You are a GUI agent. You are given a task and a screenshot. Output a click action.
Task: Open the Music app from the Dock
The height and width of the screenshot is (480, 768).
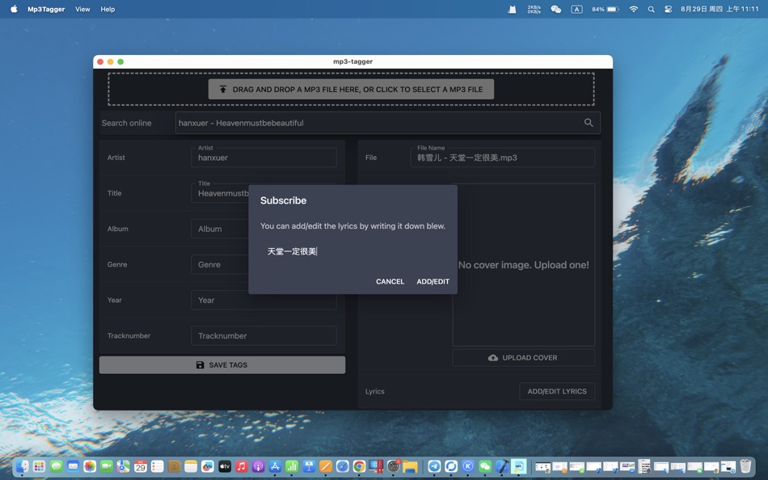(241, 466)
